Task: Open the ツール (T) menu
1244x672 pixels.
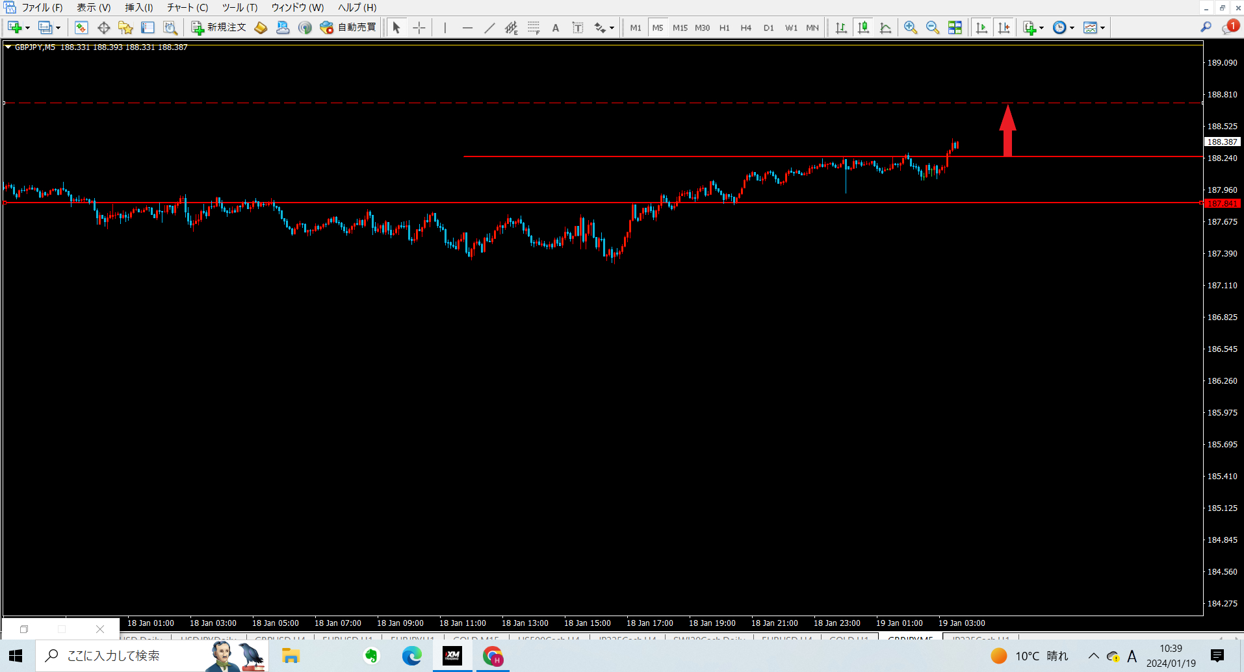Action: (x=240, y=8)
